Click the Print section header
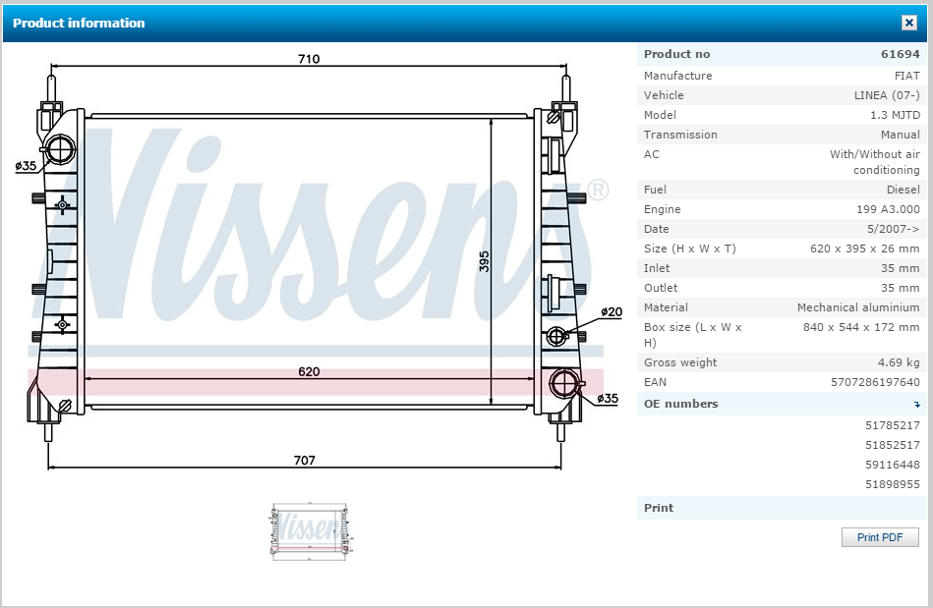The image size is (933, 608). click(x=782, y=508)
